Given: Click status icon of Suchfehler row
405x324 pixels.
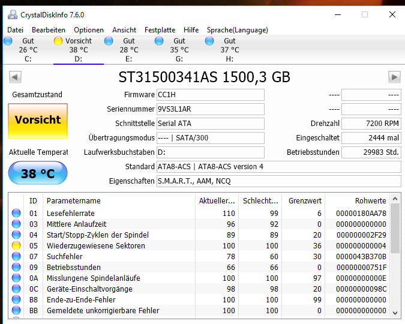Looking at the screenshot, I should click(x=16, y=256).
